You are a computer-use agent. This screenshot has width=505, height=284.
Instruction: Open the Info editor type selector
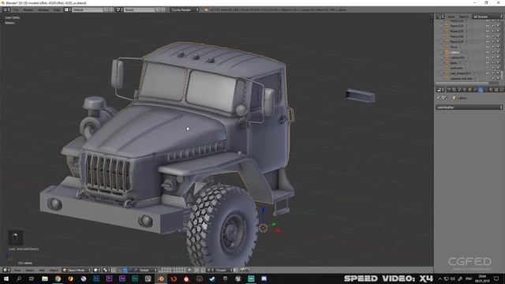6,9
